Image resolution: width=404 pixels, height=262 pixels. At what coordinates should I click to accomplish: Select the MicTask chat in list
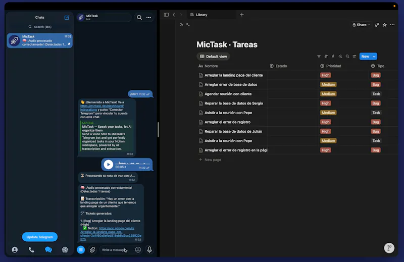[40, 40]
